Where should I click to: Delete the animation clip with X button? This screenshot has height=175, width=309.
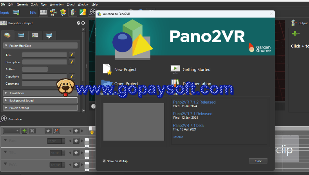(x=32, y=131)
